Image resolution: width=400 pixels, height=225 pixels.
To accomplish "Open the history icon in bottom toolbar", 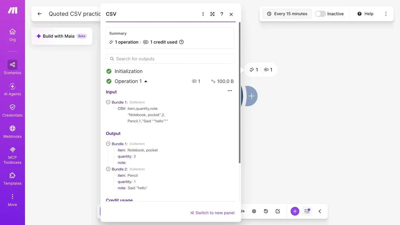I will click(x=266, y=211).
